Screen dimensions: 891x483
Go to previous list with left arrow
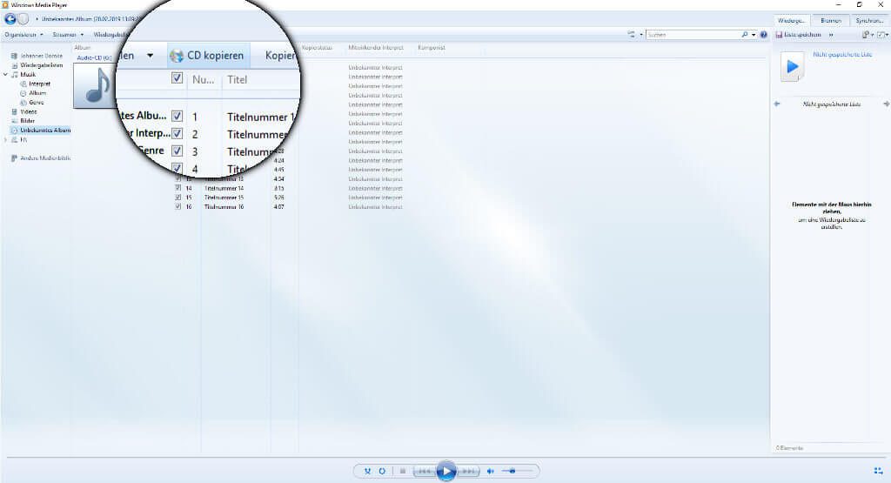tap(777, 104)
